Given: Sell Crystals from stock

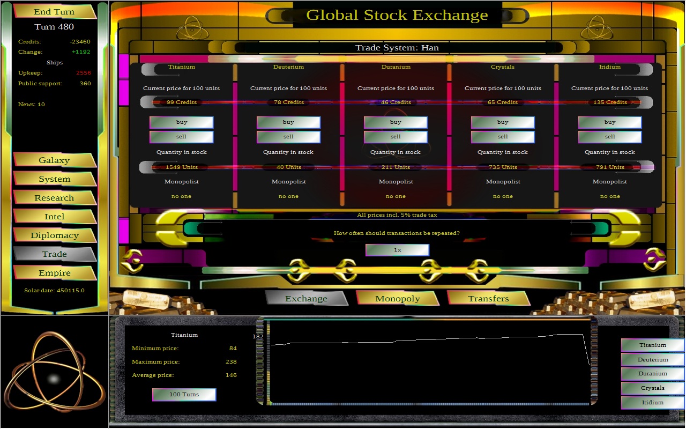Looking at the screenshot, I should (x=503, y=137).
